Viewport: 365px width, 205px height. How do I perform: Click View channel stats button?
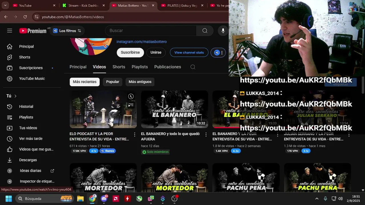click(x=189, y=52)
